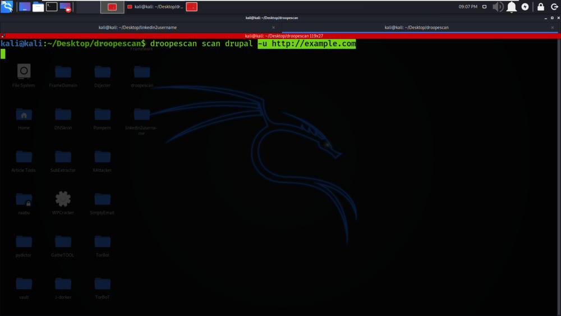This screenshot has height=316, width=561.
Task: Open the TorBoT folder in bottom row
Action: [x=102, y=288]
